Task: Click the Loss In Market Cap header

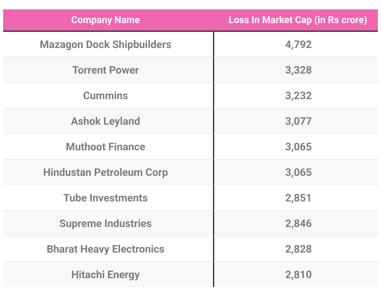Action: 298,20
